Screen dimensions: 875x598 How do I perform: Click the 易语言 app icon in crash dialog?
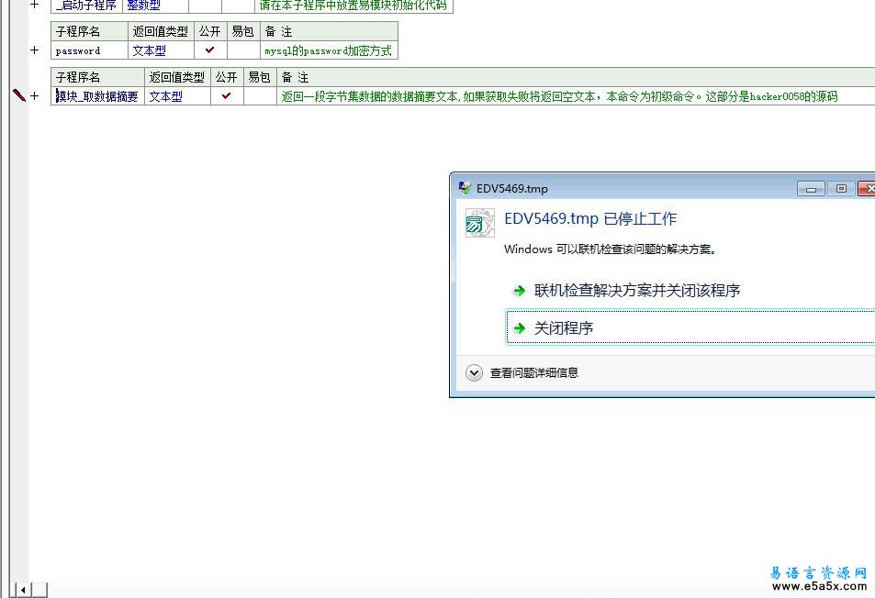(480, 223)
